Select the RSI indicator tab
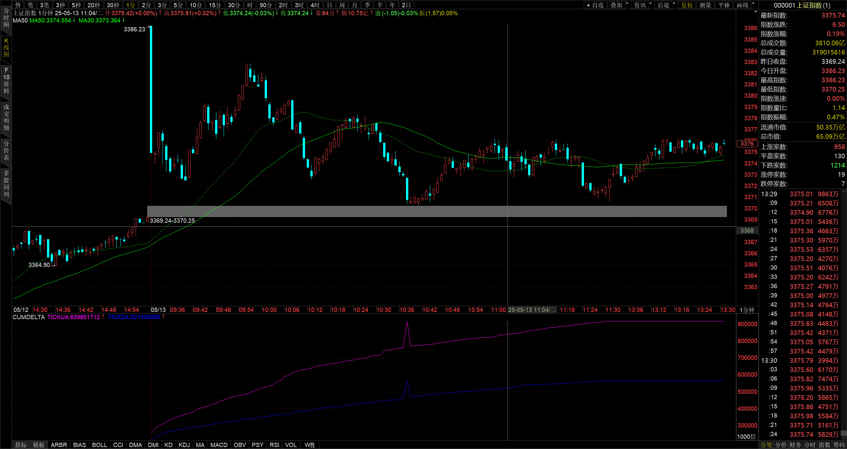Screen dimensions: 847x449 [x=275, y=445]
